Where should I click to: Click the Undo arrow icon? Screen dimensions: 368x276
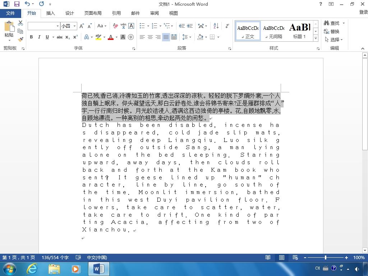27,4
